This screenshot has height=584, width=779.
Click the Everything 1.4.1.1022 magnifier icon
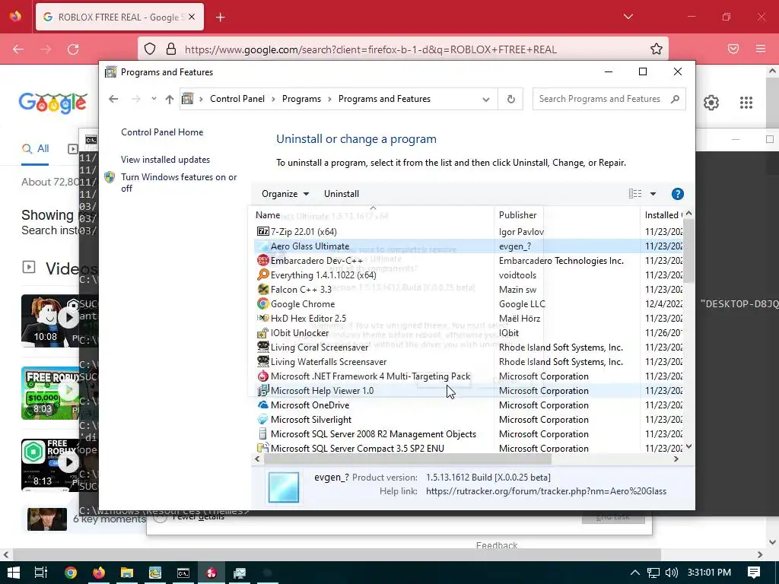point(262,275)
